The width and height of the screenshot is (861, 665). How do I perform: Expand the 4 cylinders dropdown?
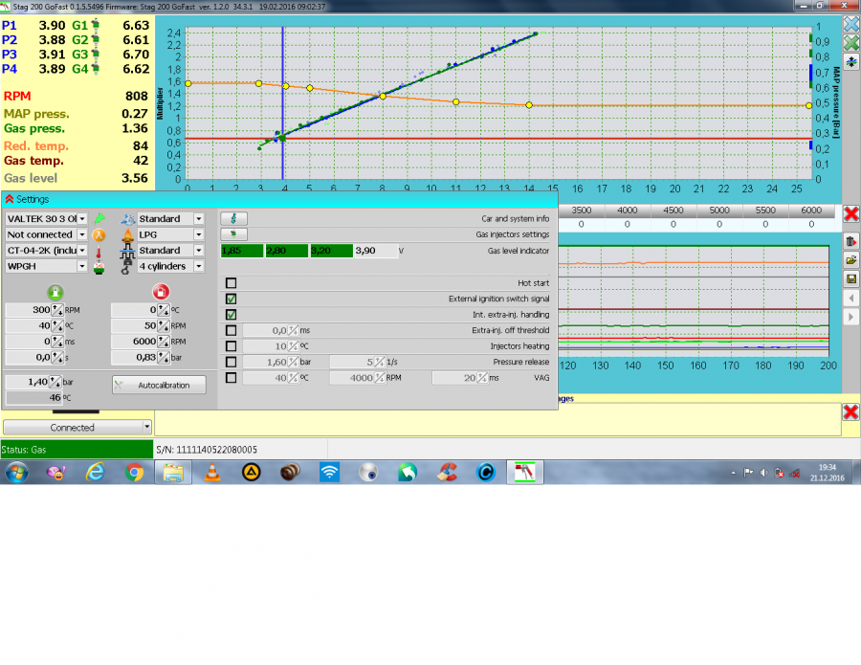click(x=198, y=266)
